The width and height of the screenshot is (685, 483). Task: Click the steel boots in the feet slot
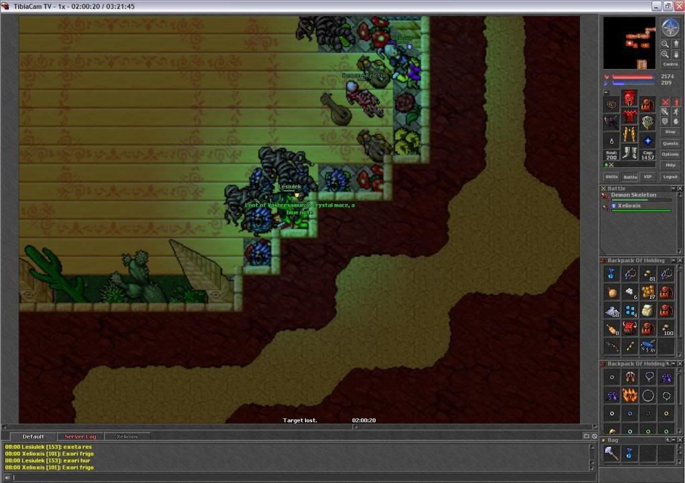(629, 153)
